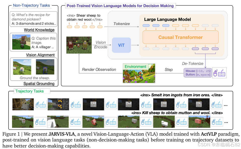Click the De-Tokenize label
The width and height of the screenshot is (241, 149).
click(193, 63)
